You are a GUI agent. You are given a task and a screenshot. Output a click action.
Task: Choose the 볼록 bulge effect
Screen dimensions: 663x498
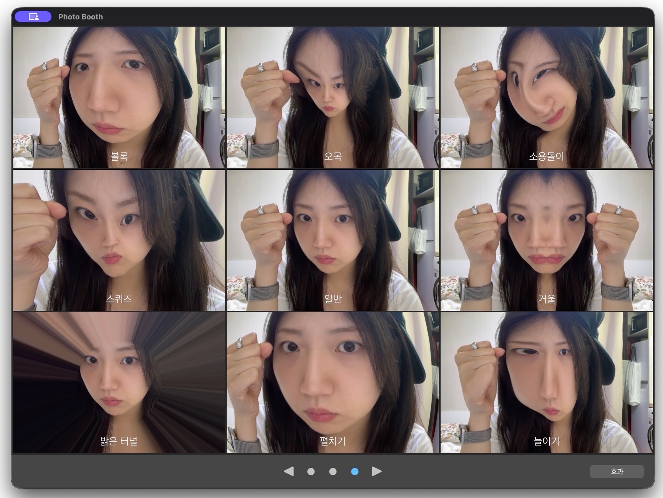pos(119,98)
